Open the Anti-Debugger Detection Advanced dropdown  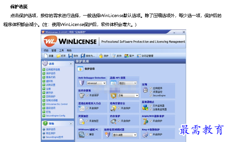point(96,83)
